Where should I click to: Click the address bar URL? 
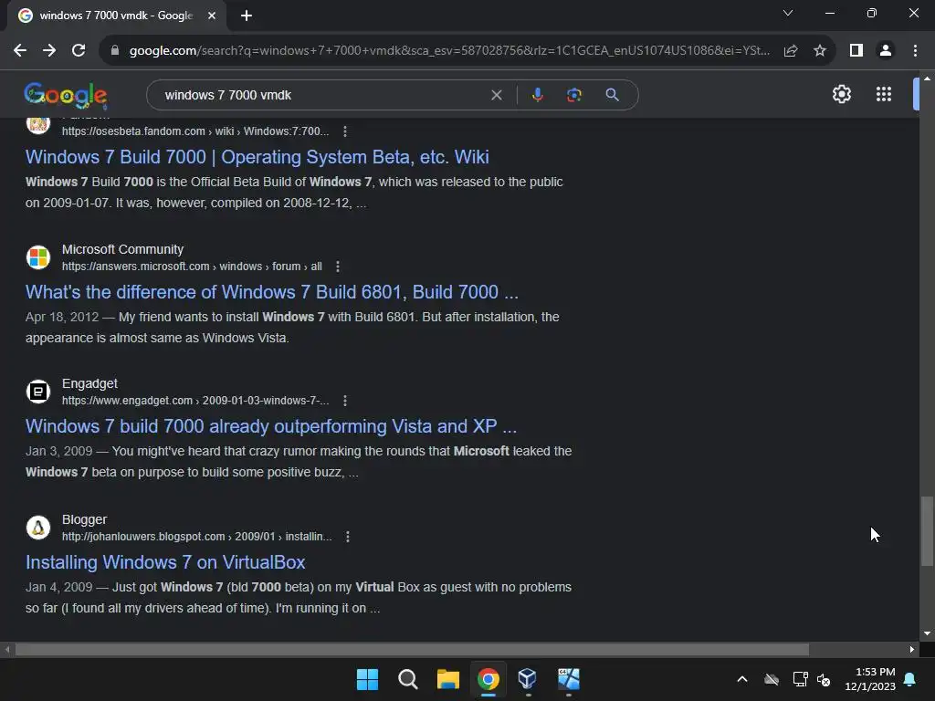click(x=449, y=51)
